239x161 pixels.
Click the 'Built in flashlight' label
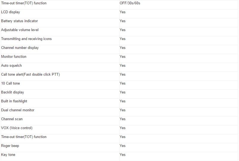tap(14, 101)
